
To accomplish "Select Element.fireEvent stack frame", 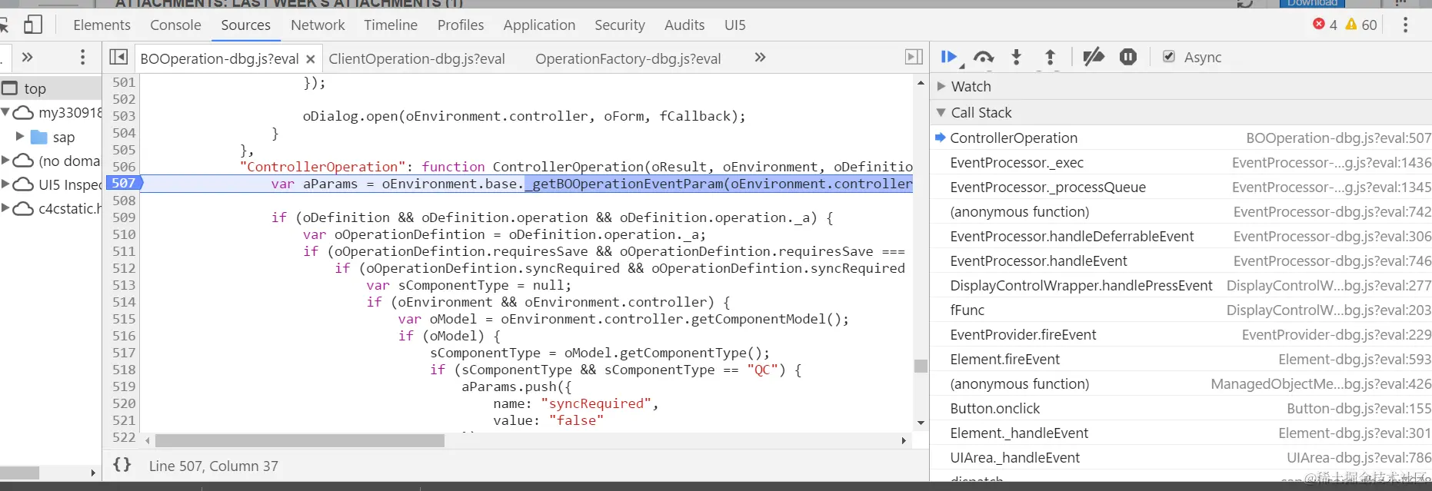I will (x=1181, y=360).
